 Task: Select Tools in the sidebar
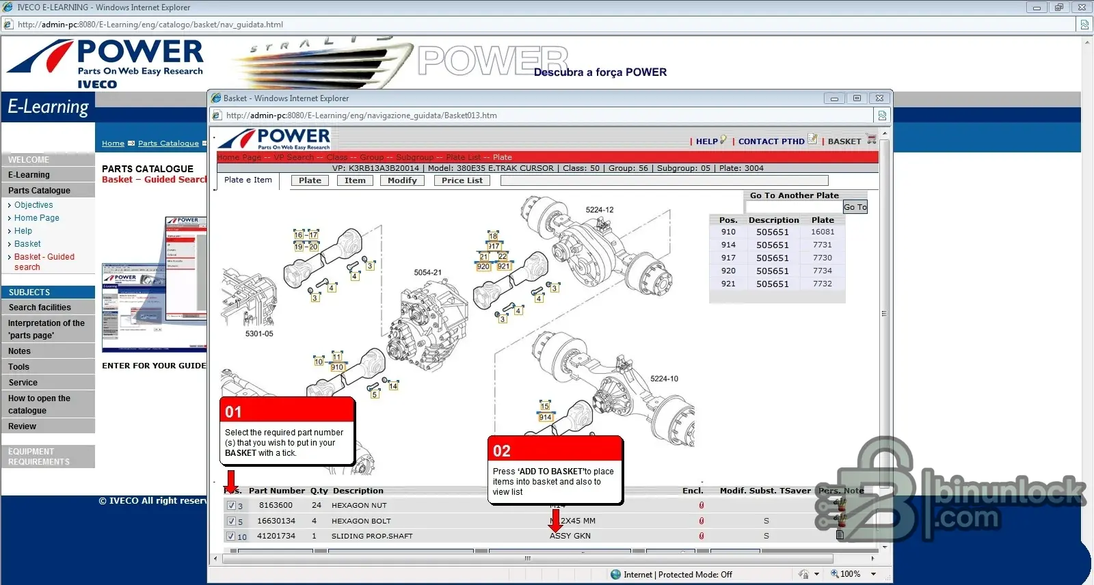coord(48,367)
